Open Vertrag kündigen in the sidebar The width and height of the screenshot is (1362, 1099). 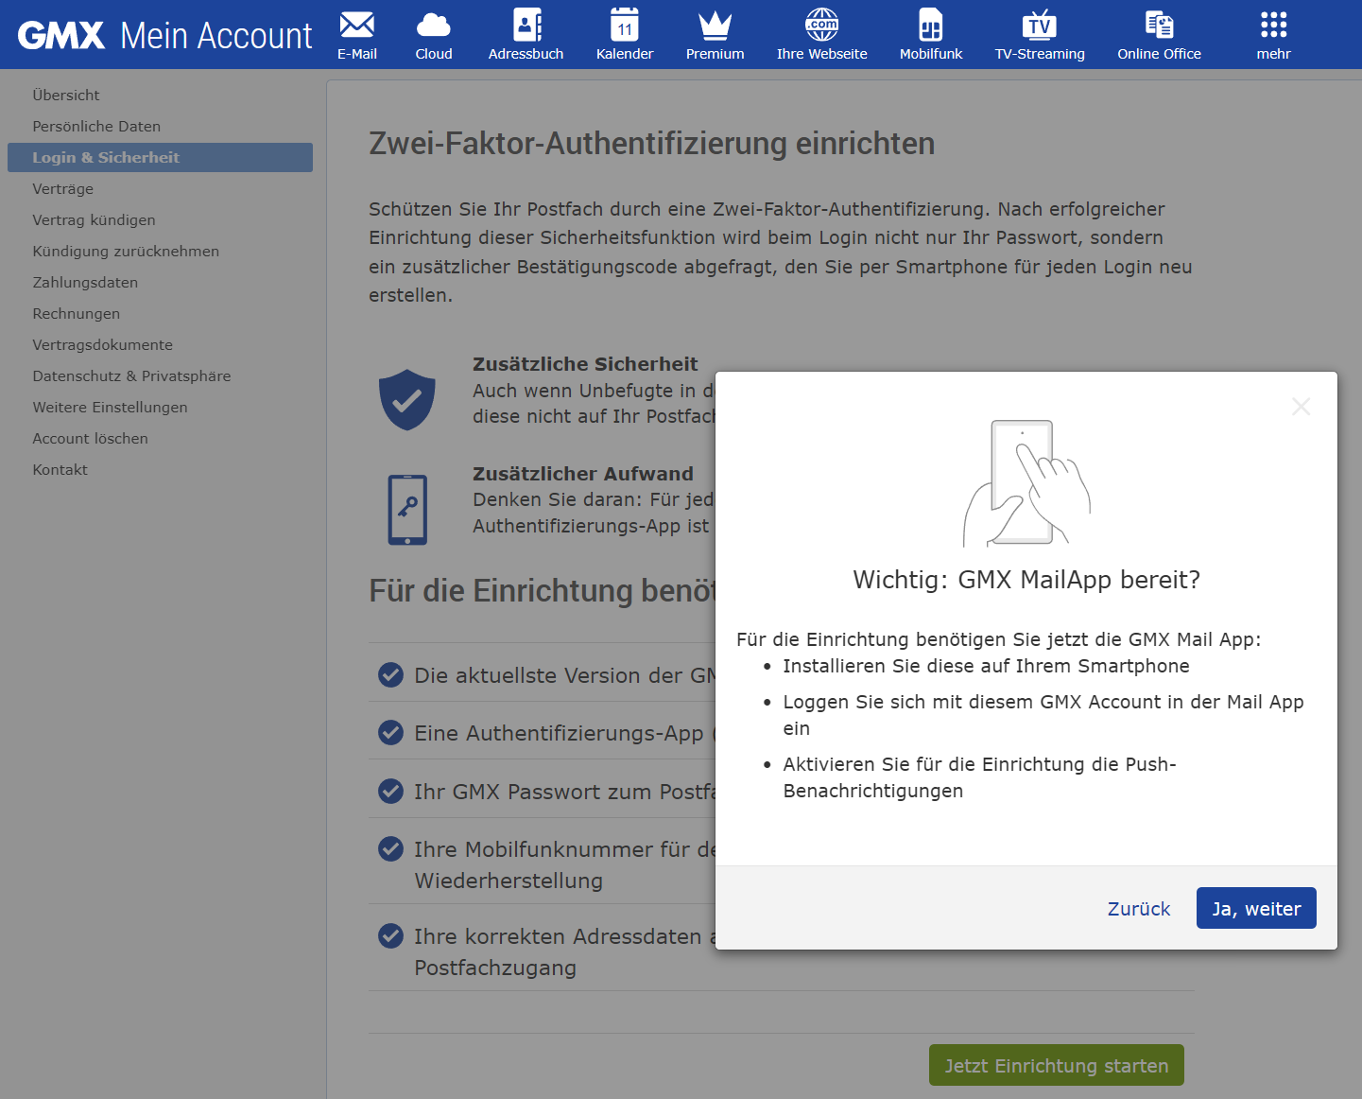[x=94, y=219]
